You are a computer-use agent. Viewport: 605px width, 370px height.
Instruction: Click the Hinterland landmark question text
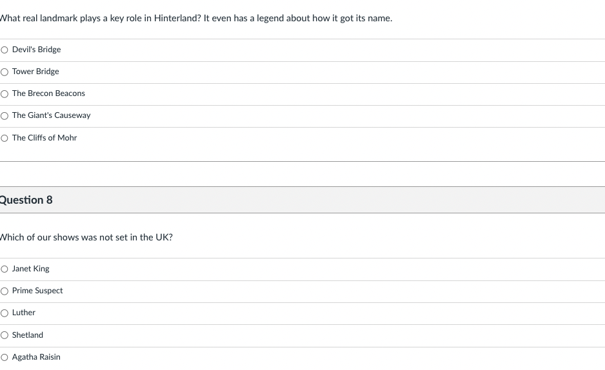(196, 18)
